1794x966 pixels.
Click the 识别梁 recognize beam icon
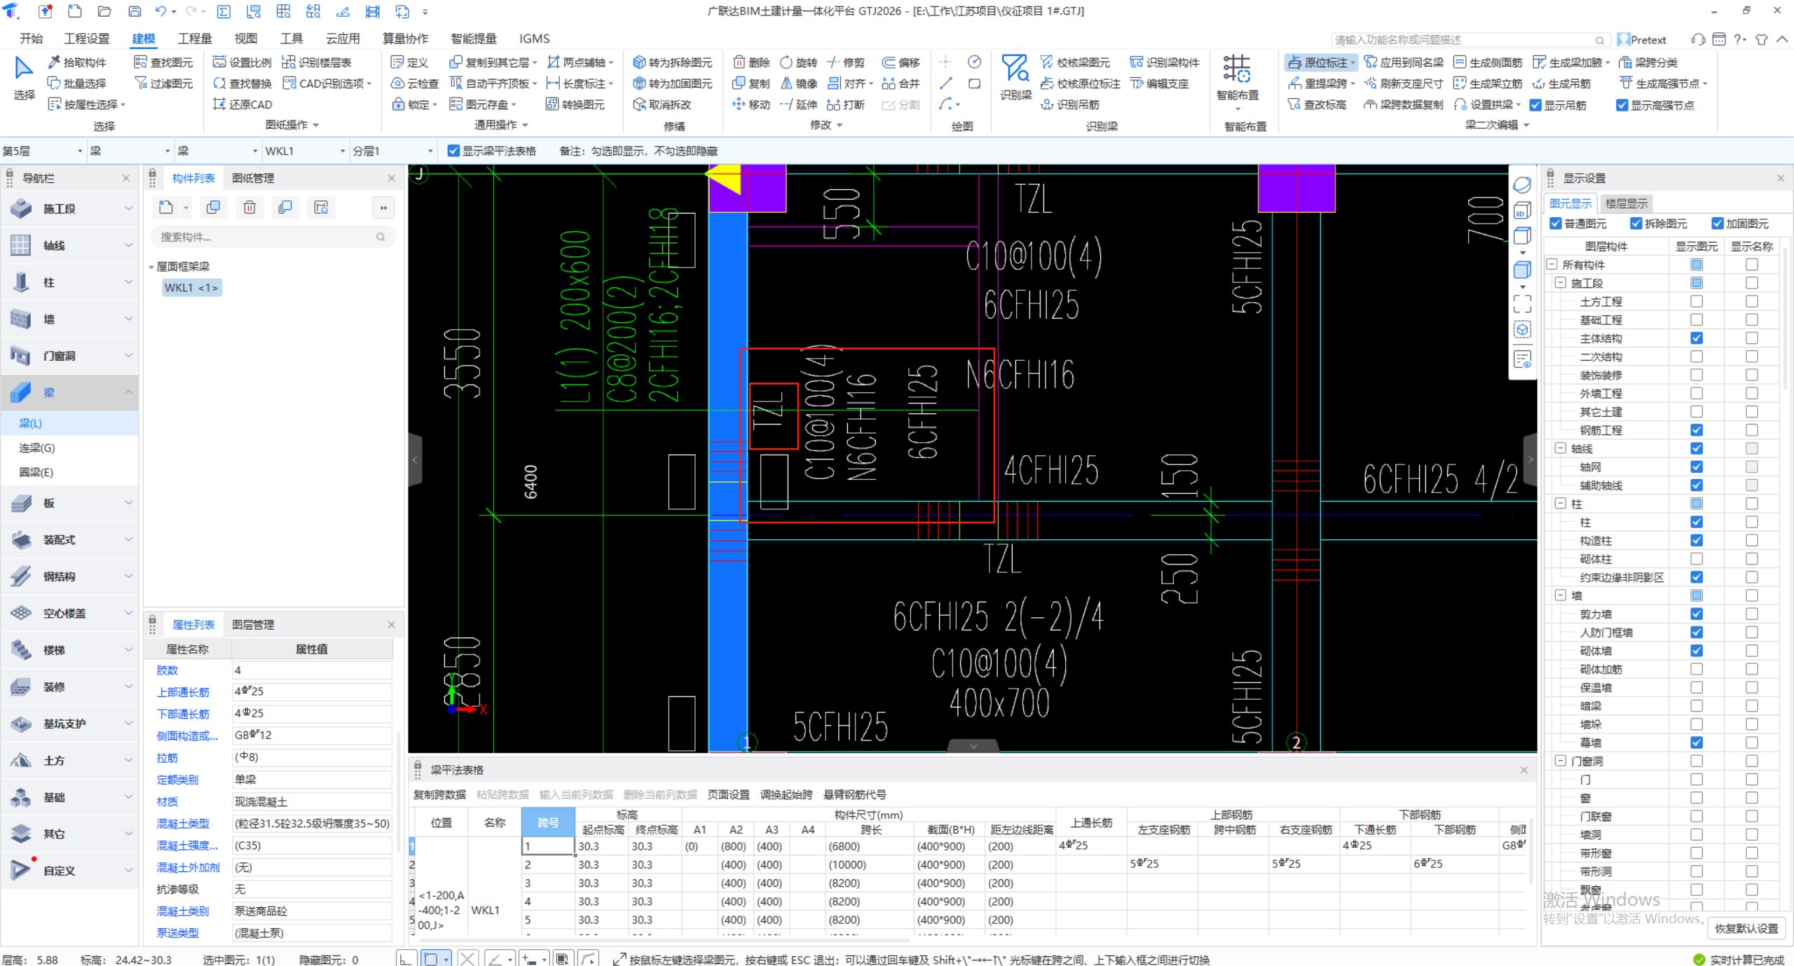point(1015,76)
